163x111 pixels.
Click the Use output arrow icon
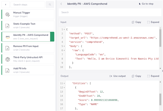tap(111, 76)
